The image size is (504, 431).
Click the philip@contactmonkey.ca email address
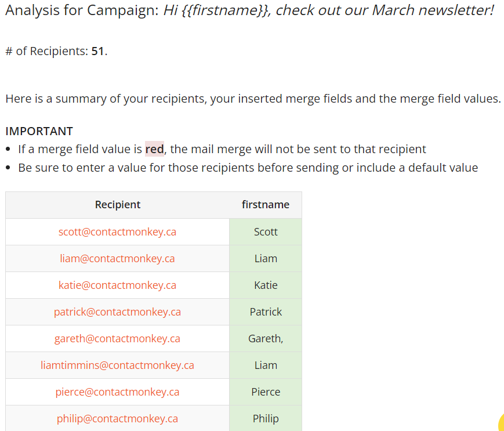pyautogui.click(x=117, y=419)
